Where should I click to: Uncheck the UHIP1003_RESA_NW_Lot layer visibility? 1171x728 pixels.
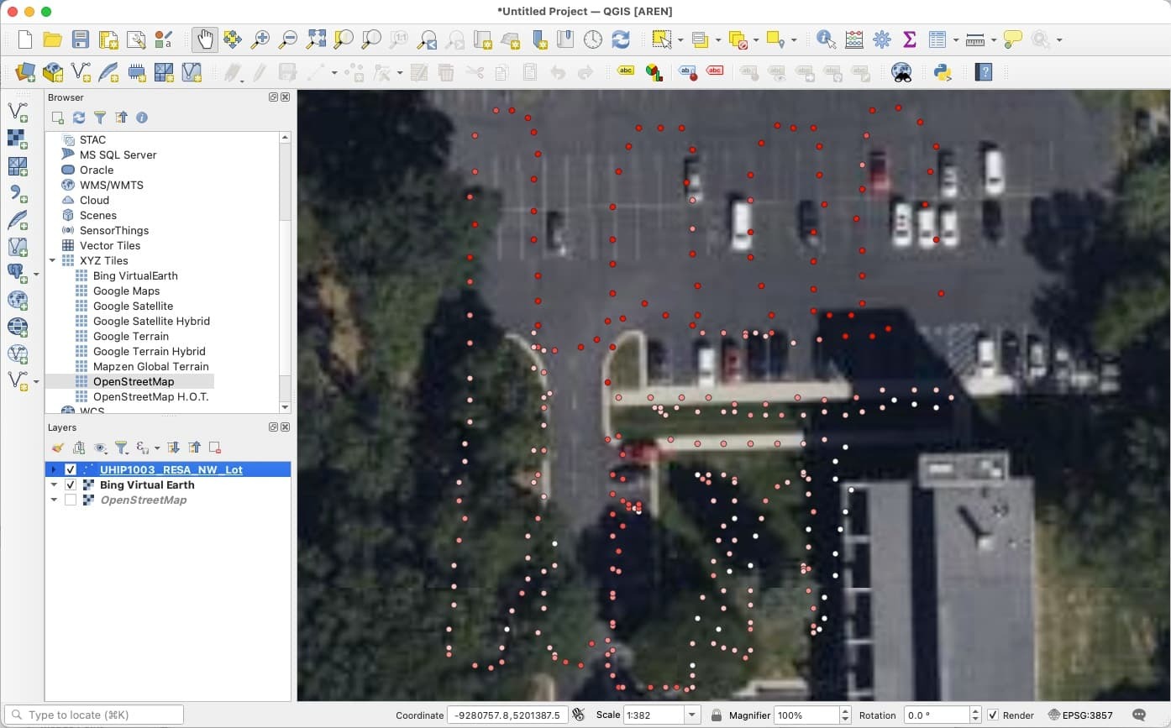[x=71, y=469]
